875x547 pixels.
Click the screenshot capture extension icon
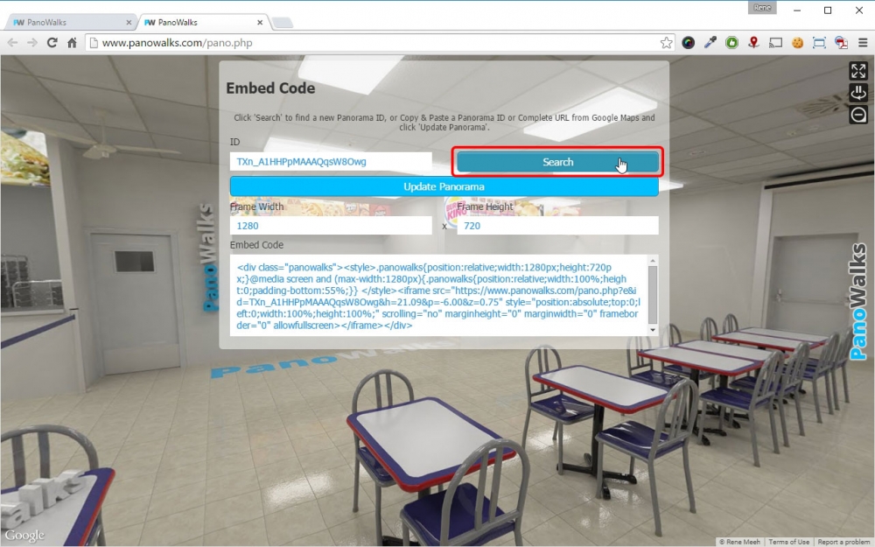point(819,42)
